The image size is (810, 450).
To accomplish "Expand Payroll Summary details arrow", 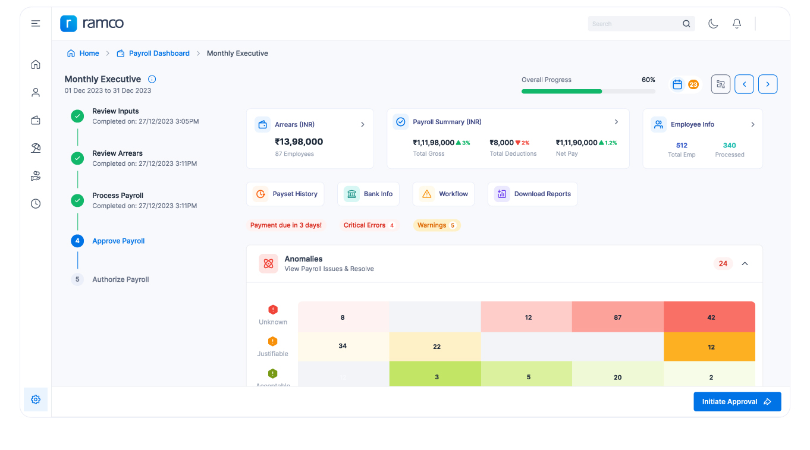I will [x=616, y=121].
